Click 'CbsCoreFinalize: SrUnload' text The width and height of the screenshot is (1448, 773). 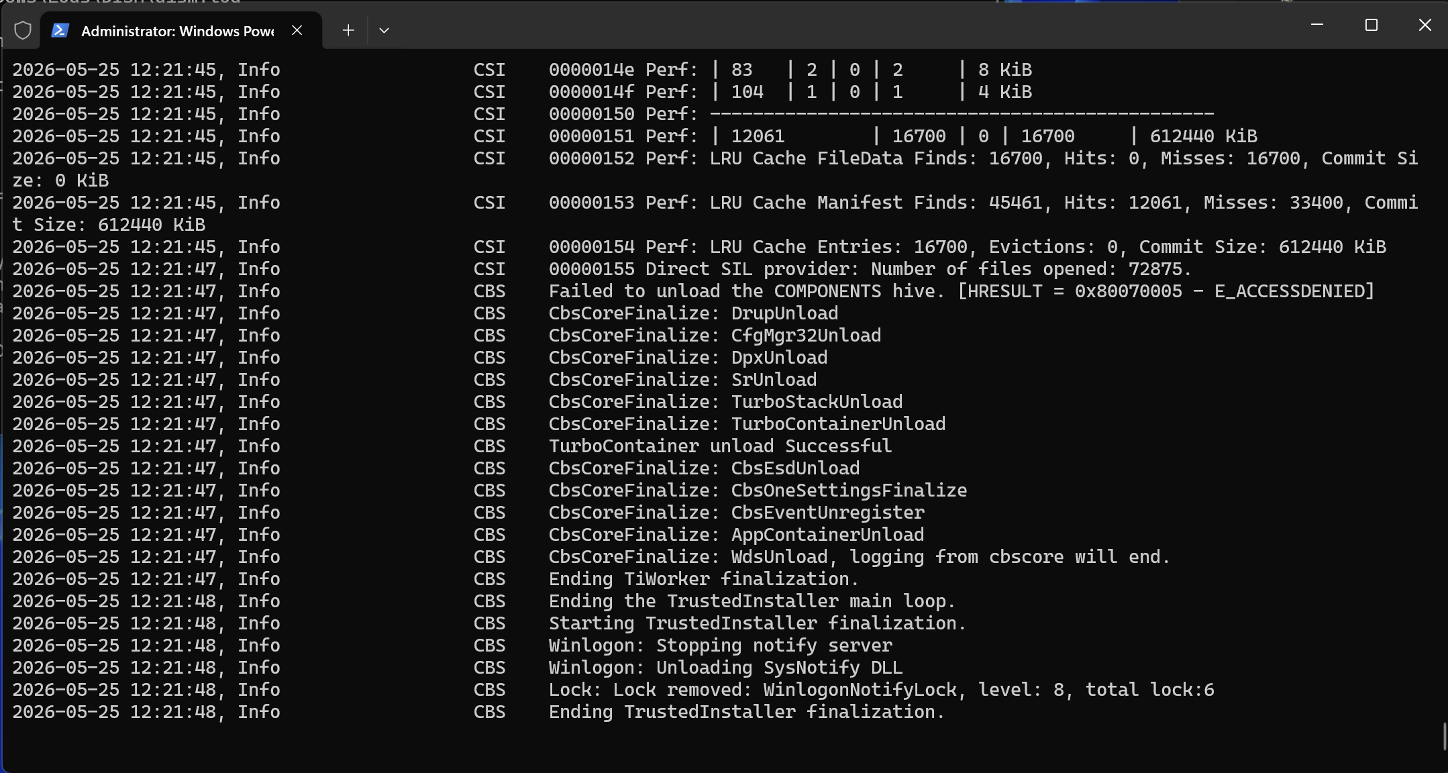click(x=683, y=380)
